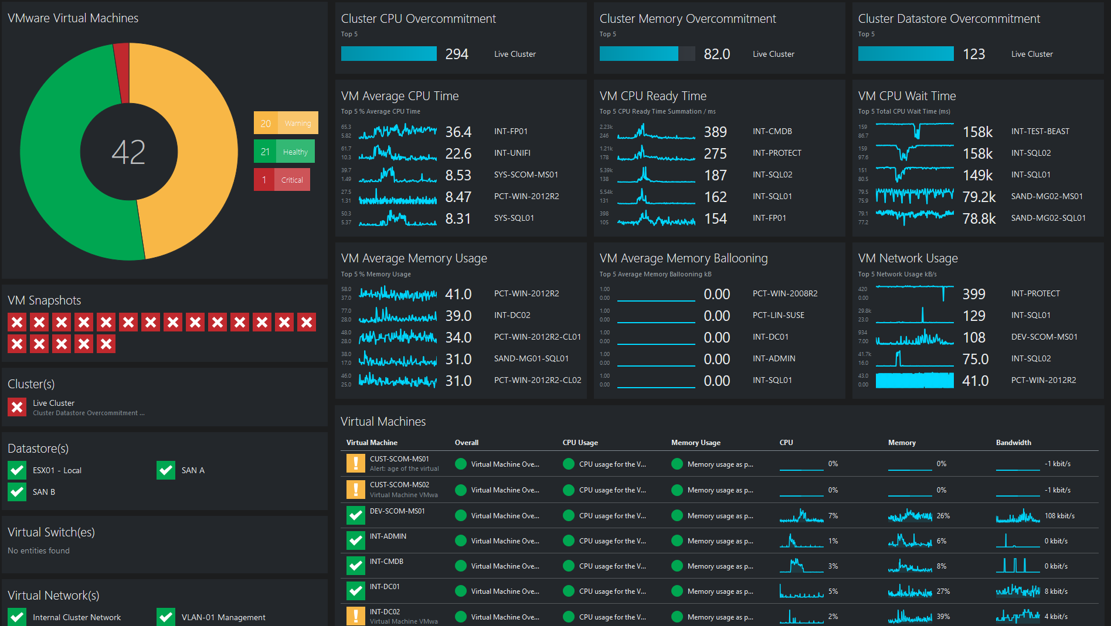Select the VLAN-01 Management checkmark
1111x626 pixels.
coord(166,617)
